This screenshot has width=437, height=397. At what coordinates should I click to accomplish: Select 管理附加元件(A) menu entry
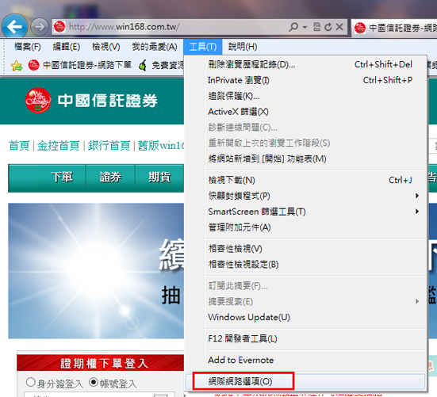pos(305,227)
